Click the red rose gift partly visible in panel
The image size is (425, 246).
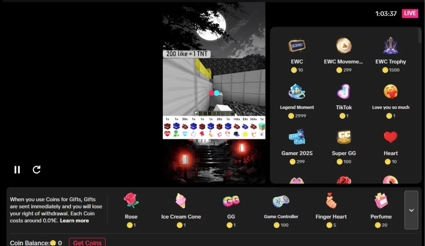pyautogui.click(x=344, y=180)
